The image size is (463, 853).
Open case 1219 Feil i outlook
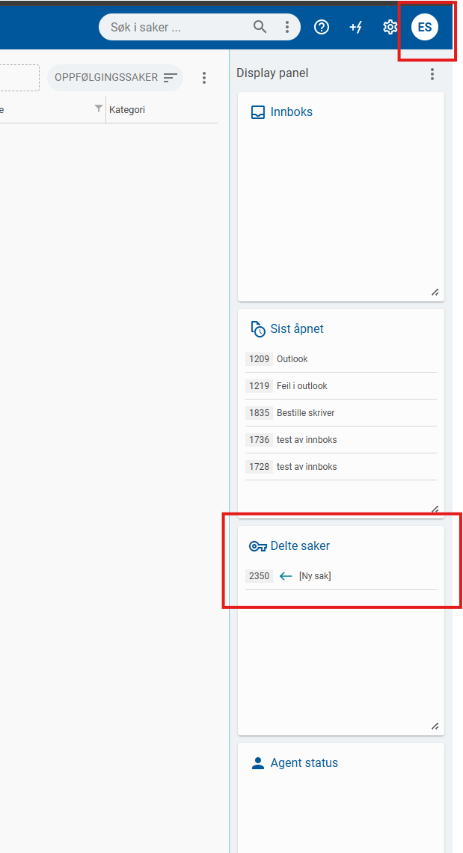pyautogui.click(x=301, y=386)
